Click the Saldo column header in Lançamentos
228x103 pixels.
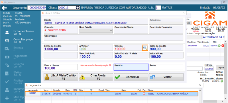(129, 90)
